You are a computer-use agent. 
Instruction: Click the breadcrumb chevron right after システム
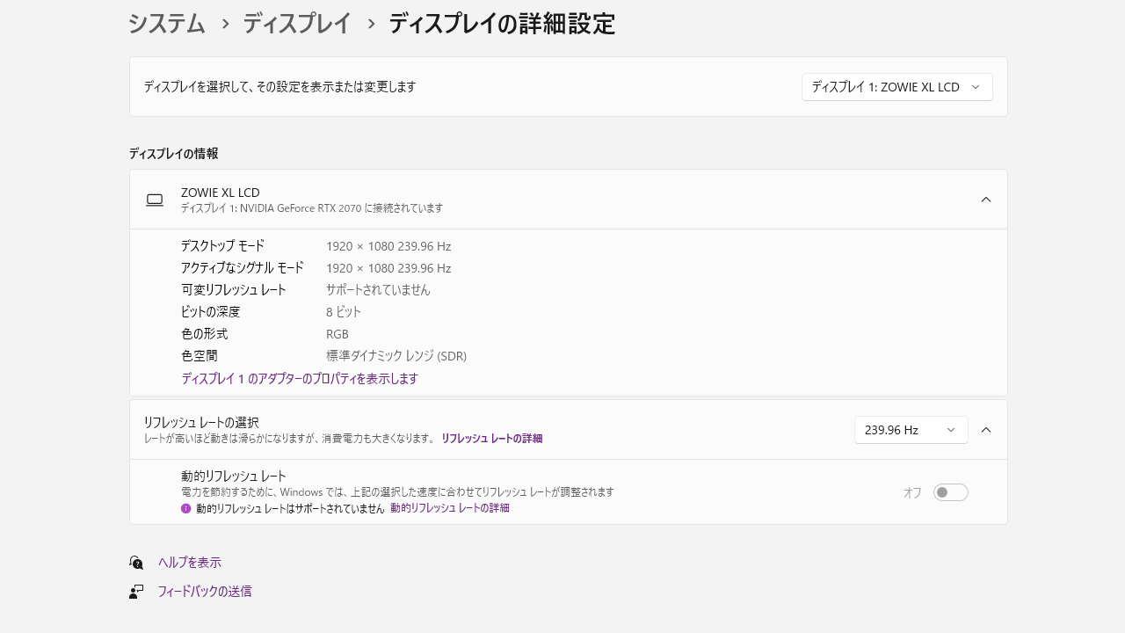click(225, 24)
